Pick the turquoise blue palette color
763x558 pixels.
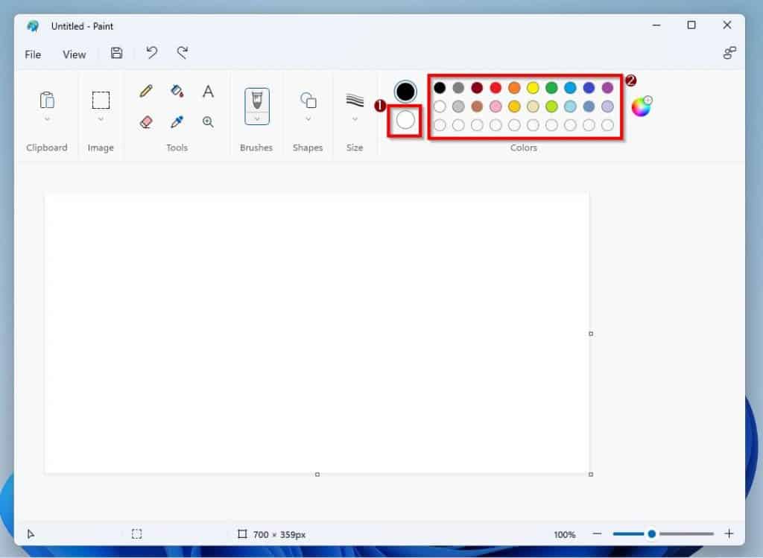click(x=570, y=88)
